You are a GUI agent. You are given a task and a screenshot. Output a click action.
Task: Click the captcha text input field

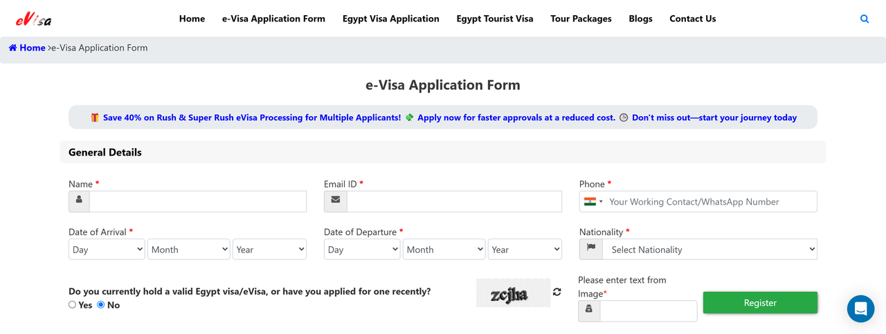coord(648,311)
